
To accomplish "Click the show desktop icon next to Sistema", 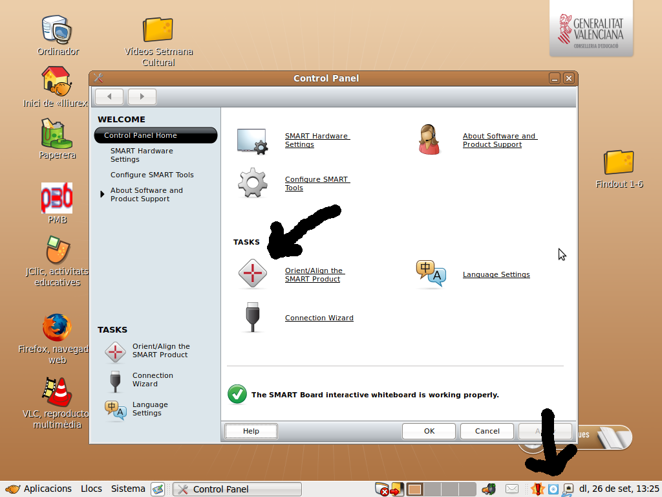I will [158, 489].
